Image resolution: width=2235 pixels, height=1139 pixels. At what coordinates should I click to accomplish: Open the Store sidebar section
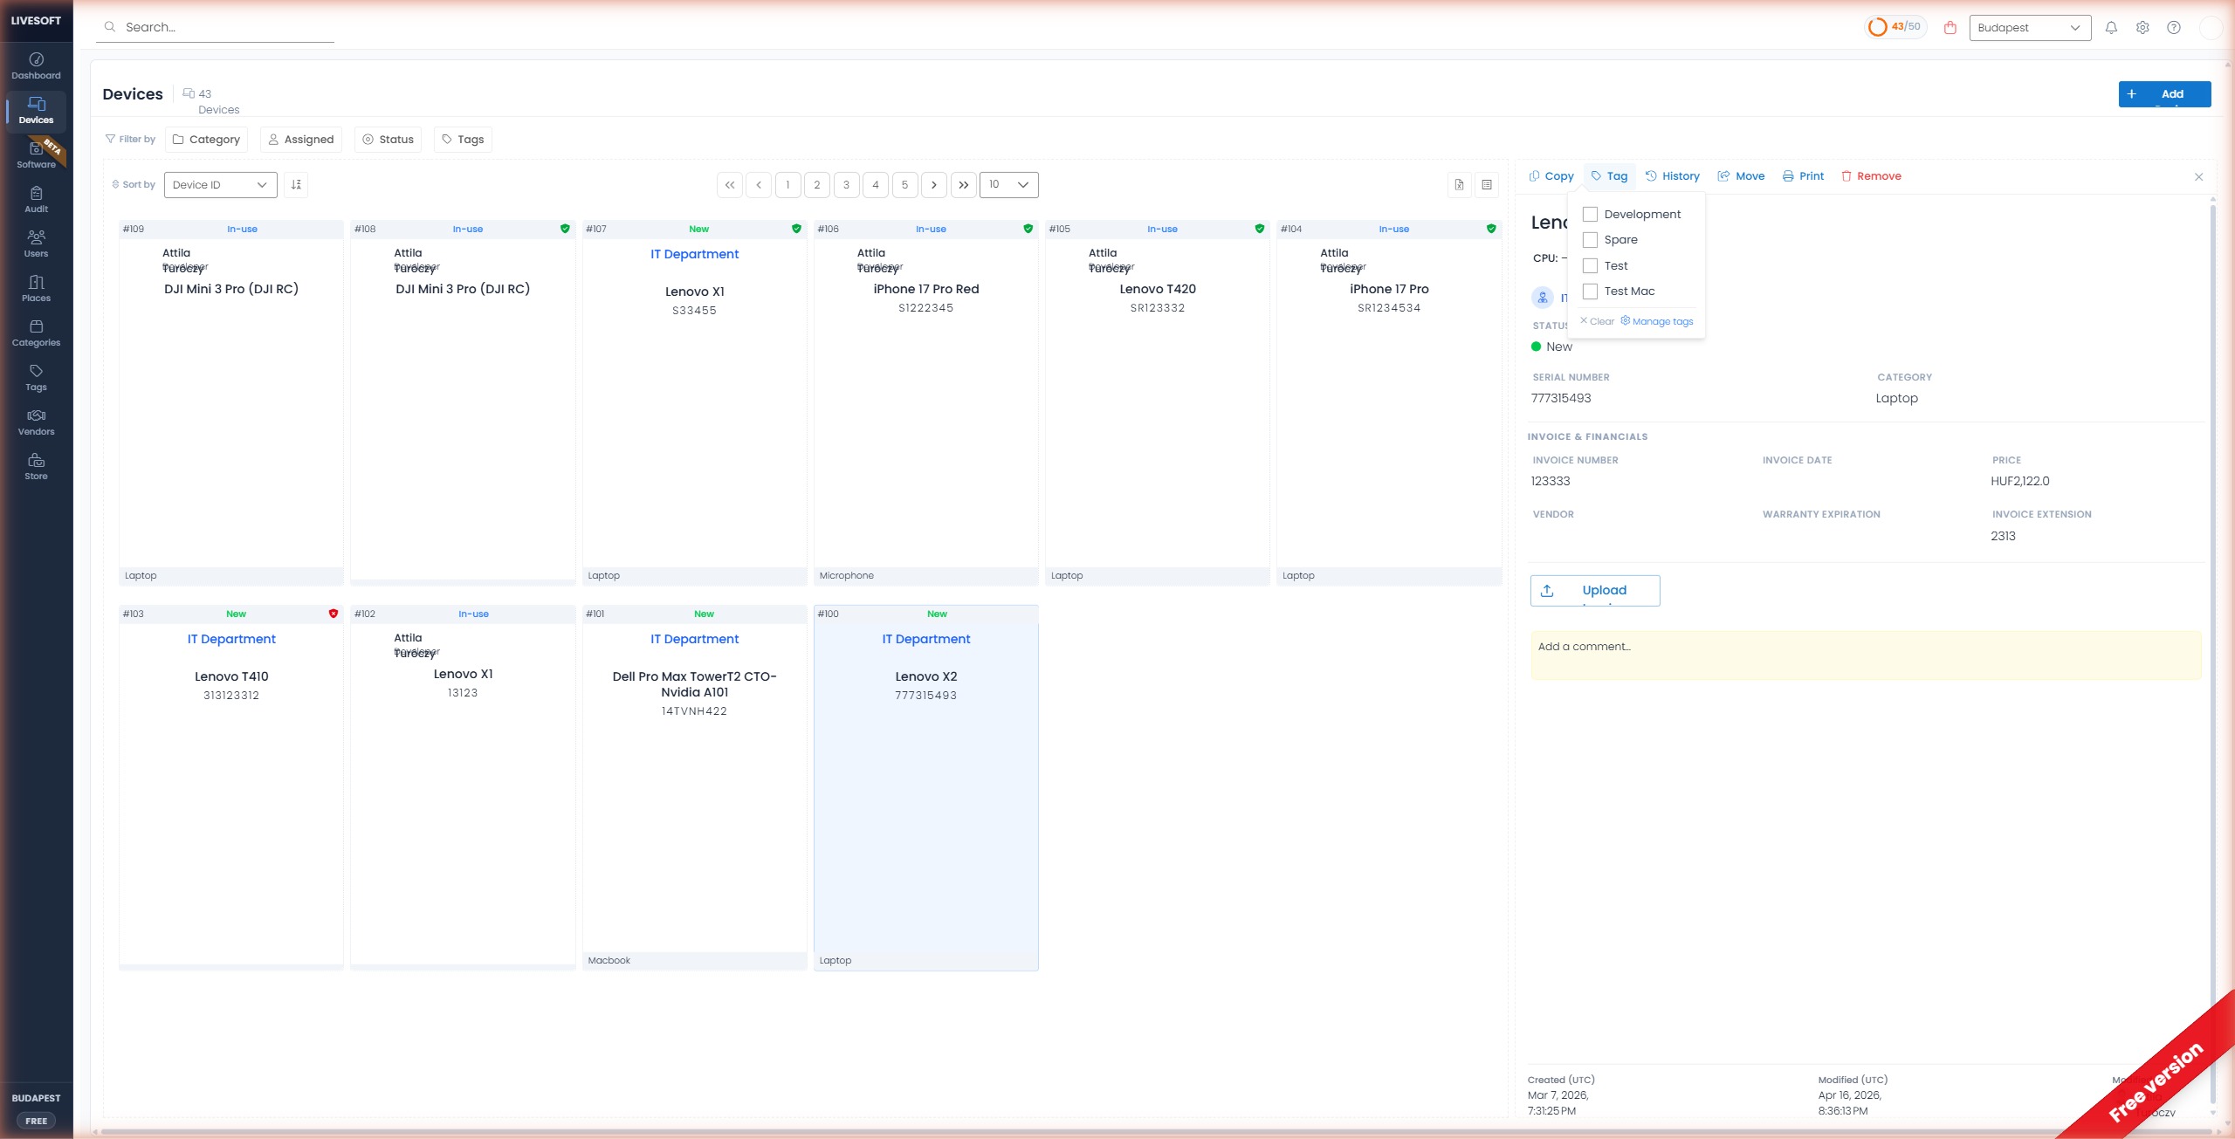coord(36,467)
